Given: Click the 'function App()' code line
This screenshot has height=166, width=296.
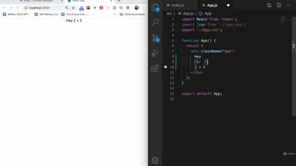Looking at the screenshot, I should point(198,41).
